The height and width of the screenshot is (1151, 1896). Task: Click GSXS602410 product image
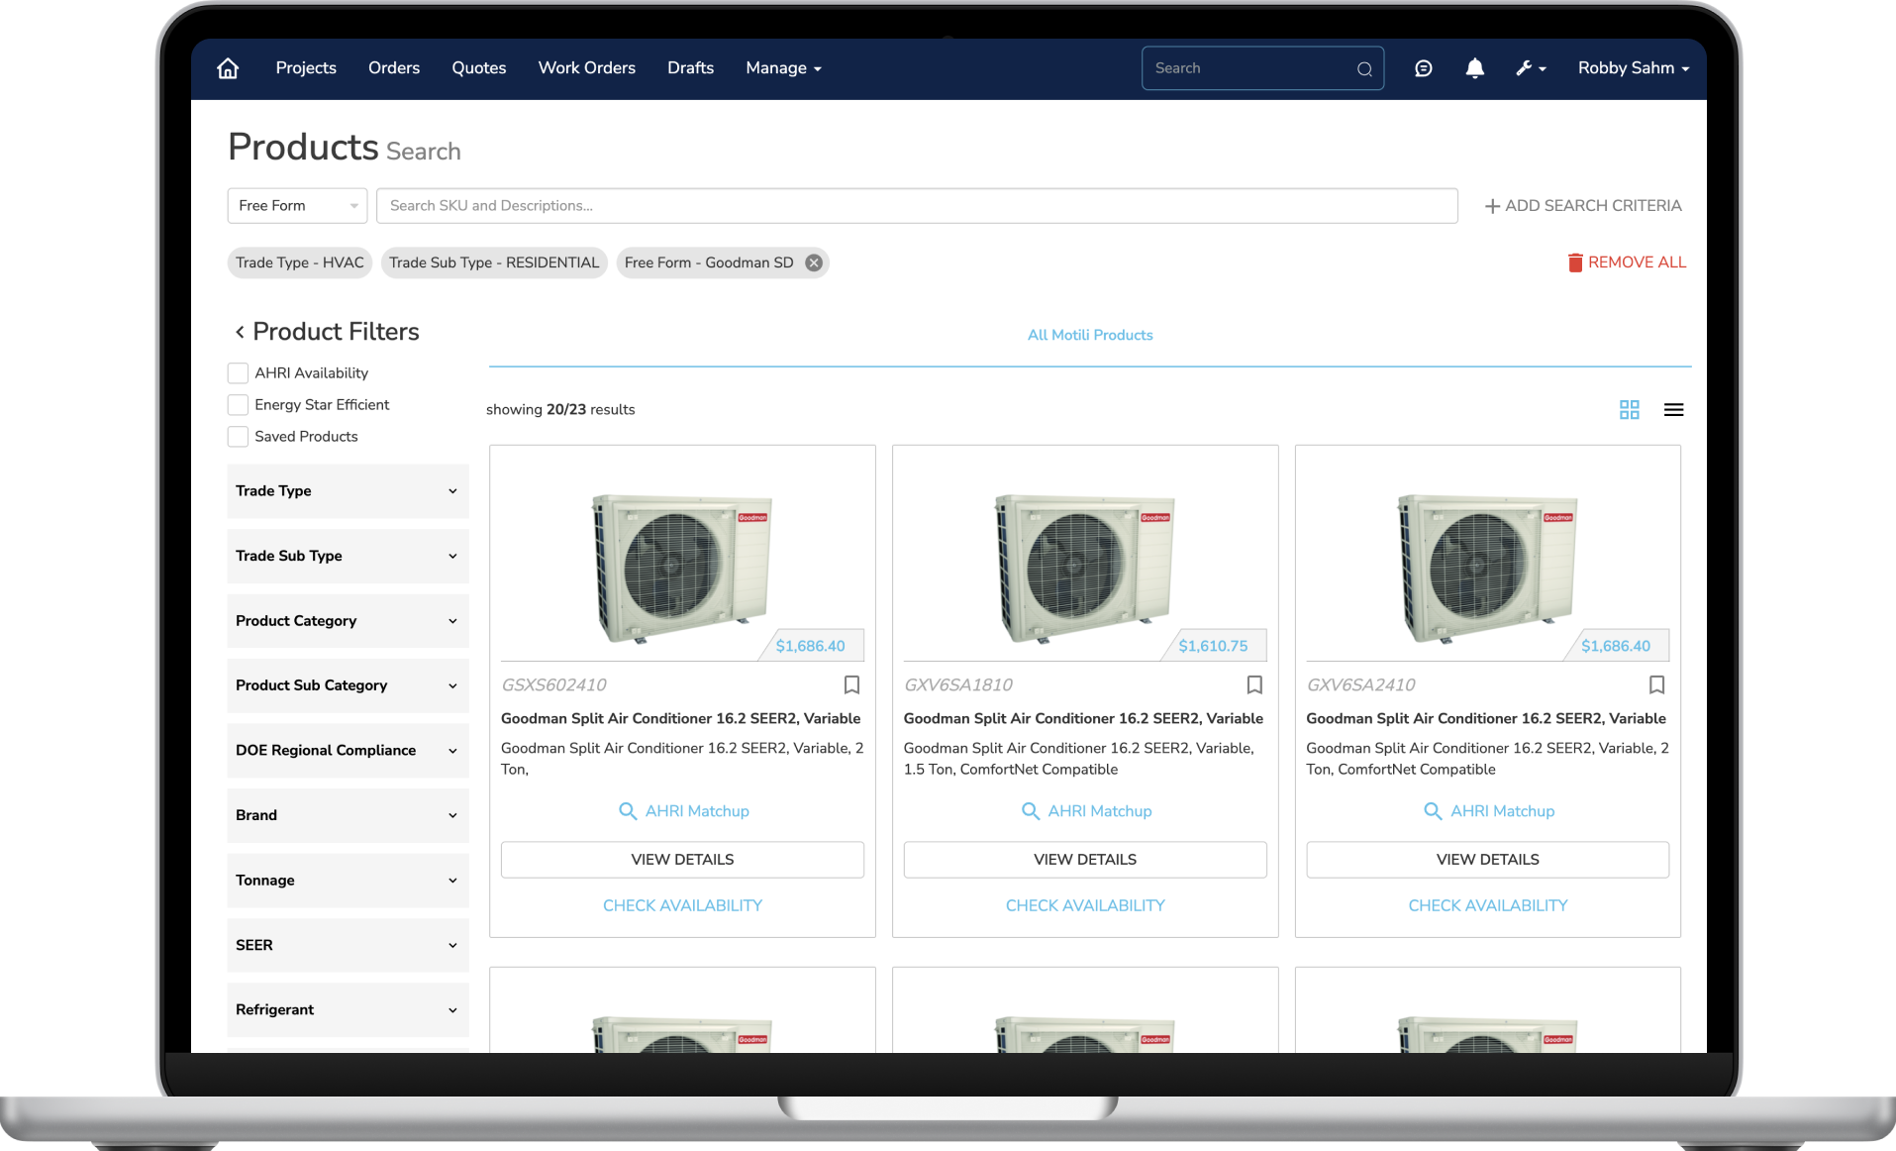coord(681,569)
